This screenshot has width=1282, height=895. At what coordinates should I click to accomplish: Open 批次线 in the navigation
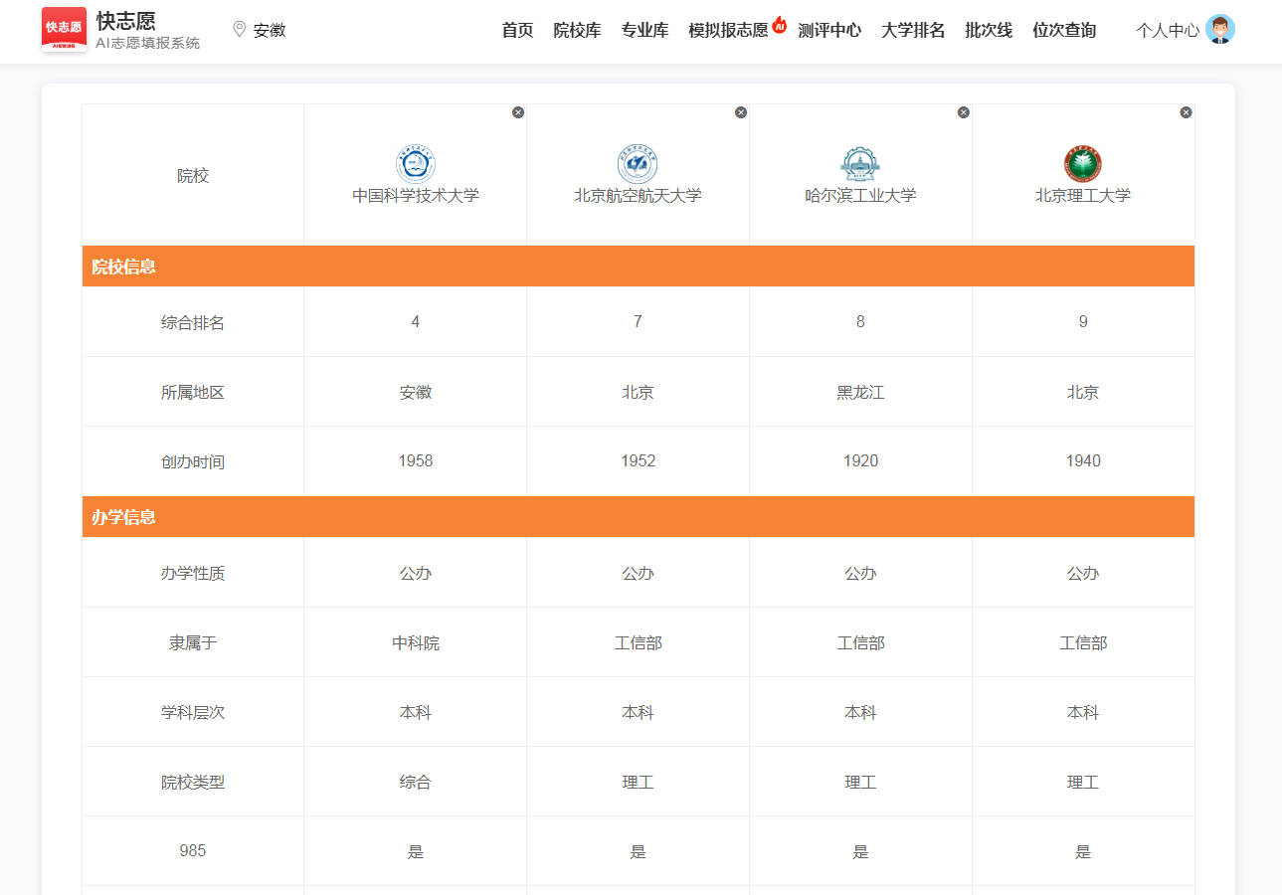coord(989,30)
